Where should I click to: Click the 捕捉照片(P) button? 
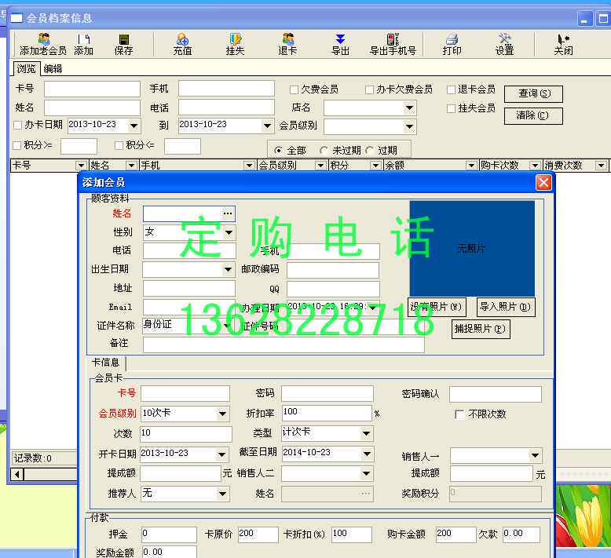(481, 329)
